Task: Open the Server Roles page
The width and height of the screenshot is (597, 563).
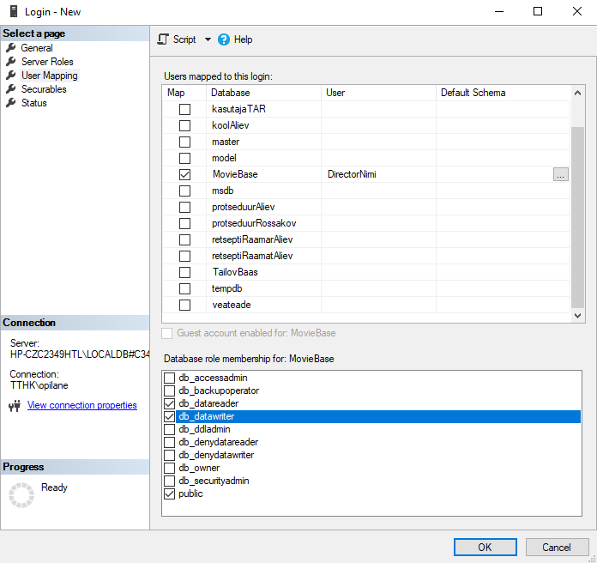Action: (47, 62)
